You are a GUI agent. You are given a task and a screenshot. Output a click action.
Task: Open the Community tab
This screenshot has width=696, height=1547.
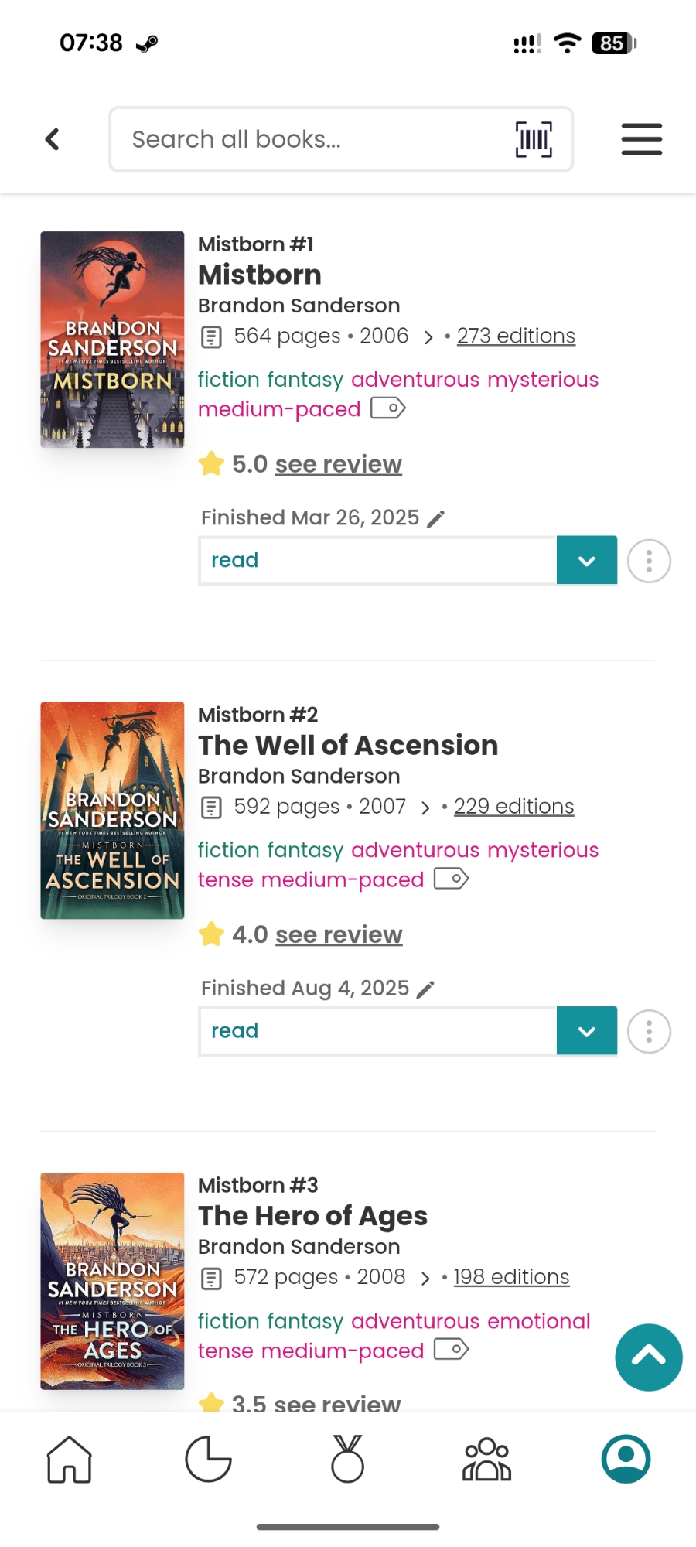pyautogui.click(x=486, y=1460)
